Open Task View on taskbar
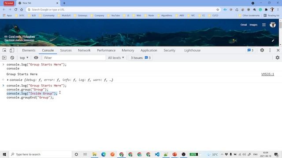Image resolution: width=282 pixels, height=158 pixels. (x=85, y=154)
